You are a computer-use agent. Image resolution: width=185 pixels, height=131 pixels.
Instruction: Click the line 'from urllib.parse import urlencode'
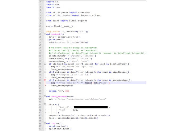68,12
